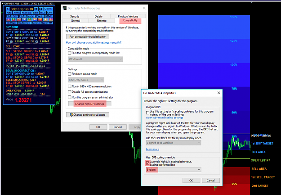
Task: Switch to the Security tab
Action: (x=75, y=16)
